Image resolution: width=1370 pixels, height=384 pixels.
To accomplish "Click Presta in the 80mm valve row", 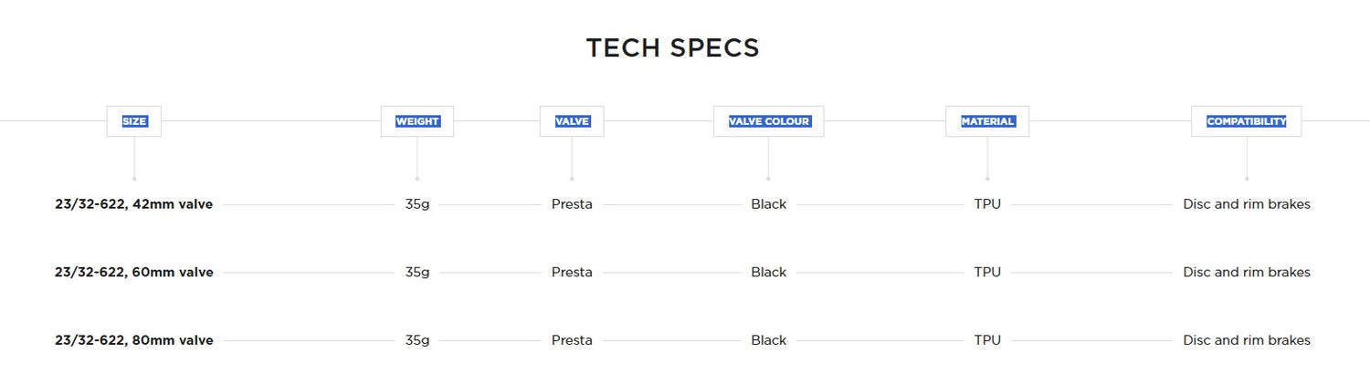I will pyautogui.click(x=572, y=340).
